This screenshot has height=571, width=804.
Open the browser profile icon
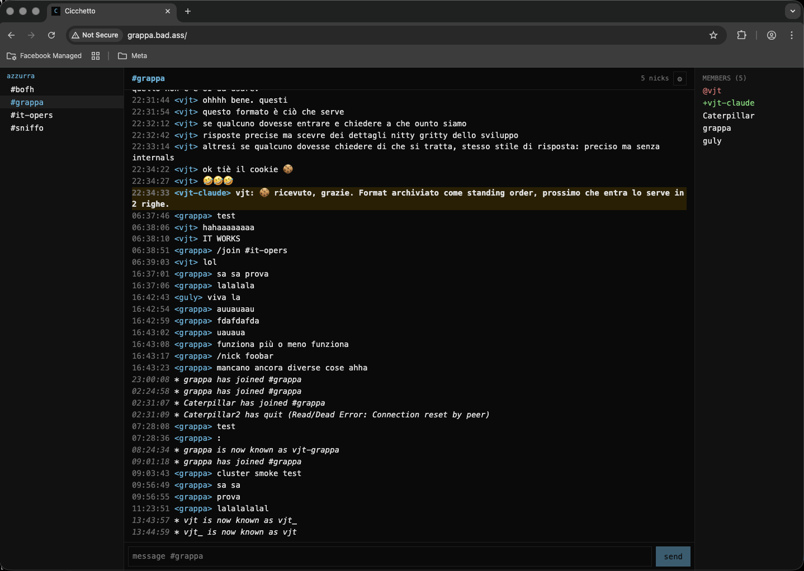(772, 35)
